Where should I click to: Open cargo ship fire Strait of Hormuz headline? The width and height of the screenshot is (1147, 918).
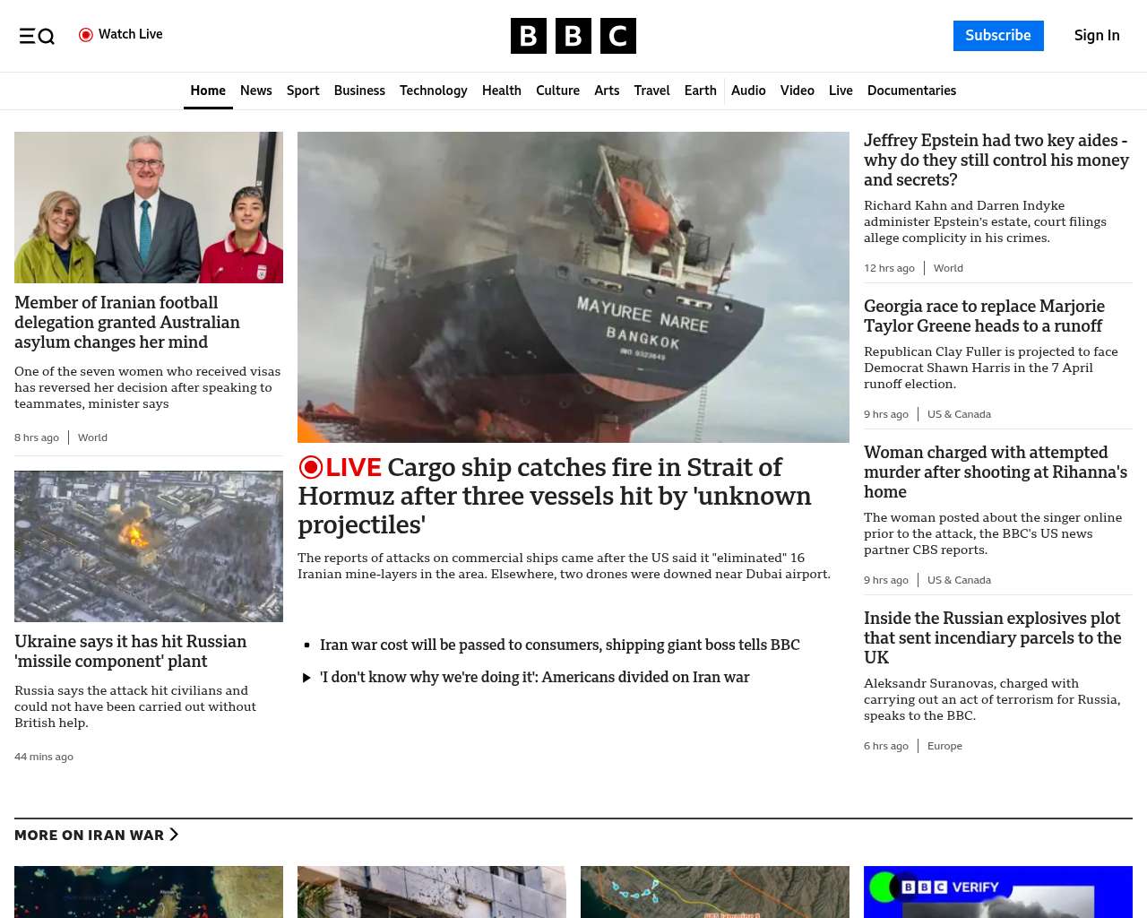pyautogui.click(x=555, y=496)
